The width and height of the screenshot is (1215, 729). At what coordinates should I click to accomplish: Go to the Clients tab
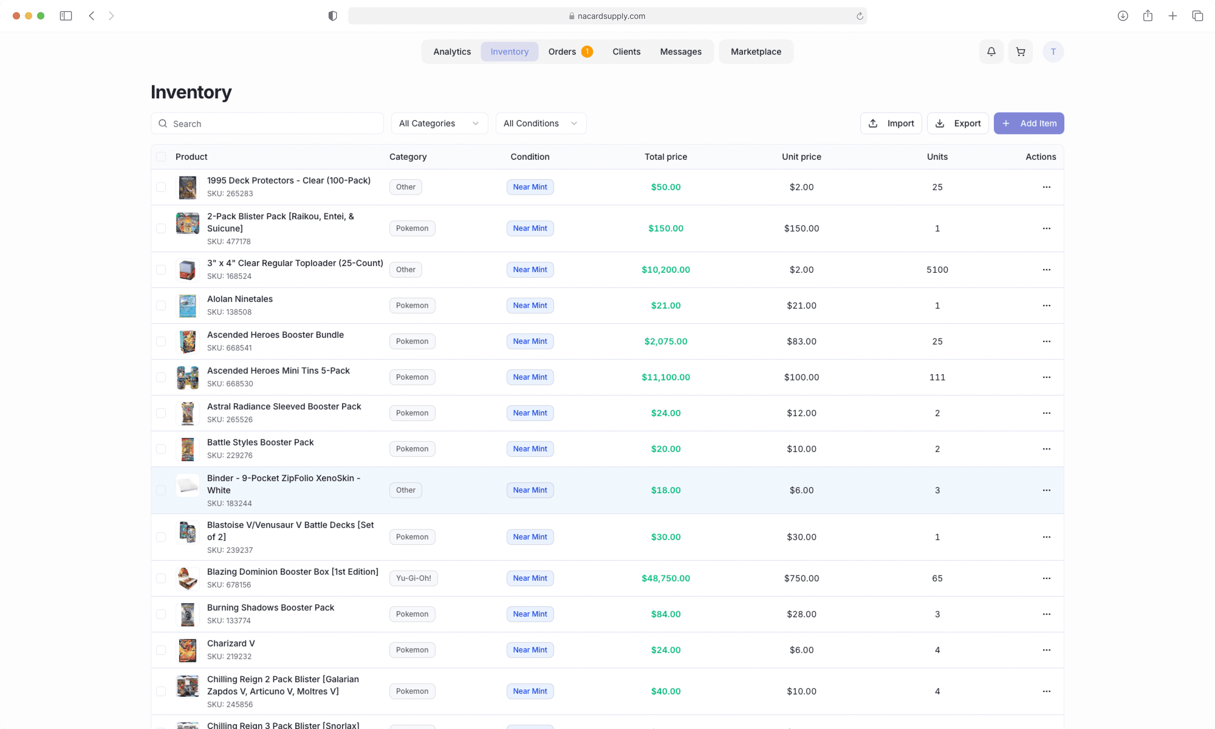coord(626,52)
